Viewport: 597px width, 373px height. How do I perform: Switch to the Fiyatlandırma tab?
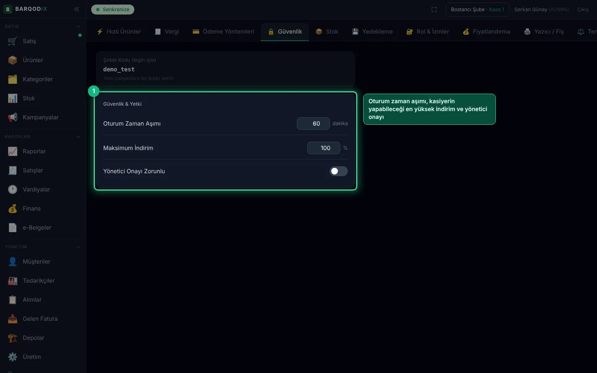coord(486,31)
